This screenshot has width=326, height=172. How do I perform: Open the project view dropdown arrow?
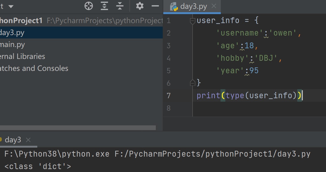[x=11, y=6]
